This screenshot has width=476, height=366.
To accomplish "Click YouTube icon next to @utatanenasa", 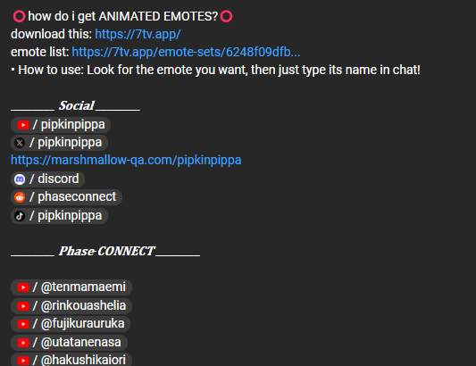I will click(x=23, y=343).
